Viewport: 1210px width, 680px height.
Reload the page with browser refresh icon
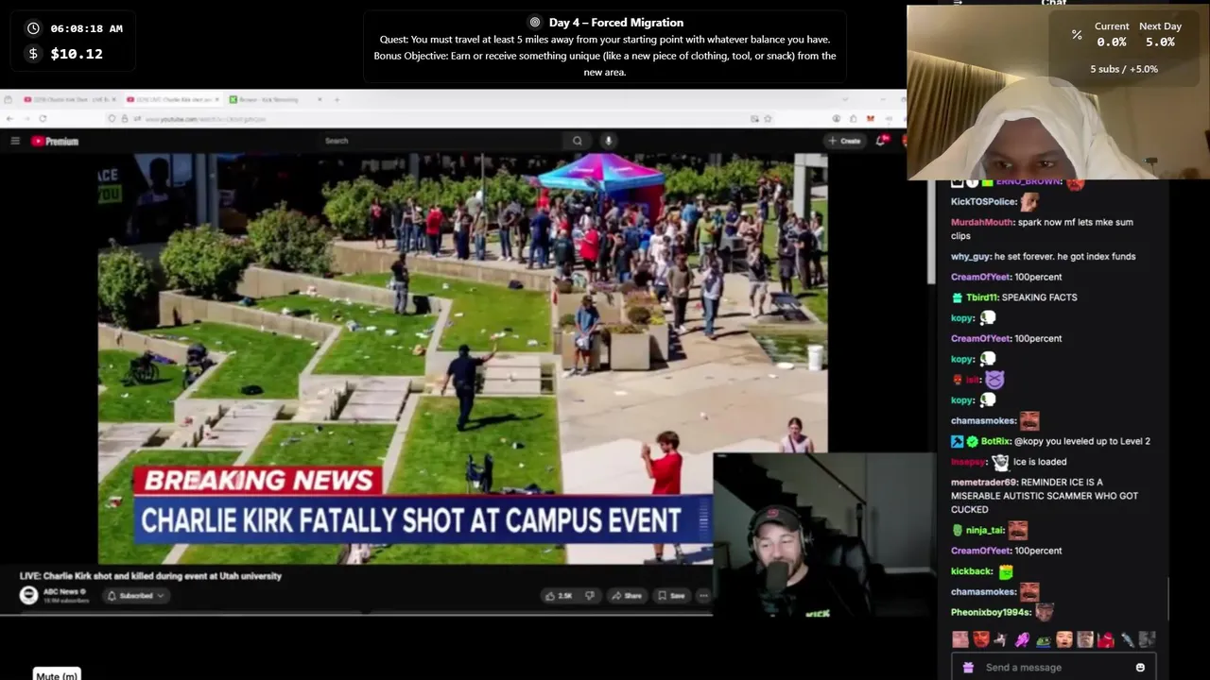(x=43, y=118)
